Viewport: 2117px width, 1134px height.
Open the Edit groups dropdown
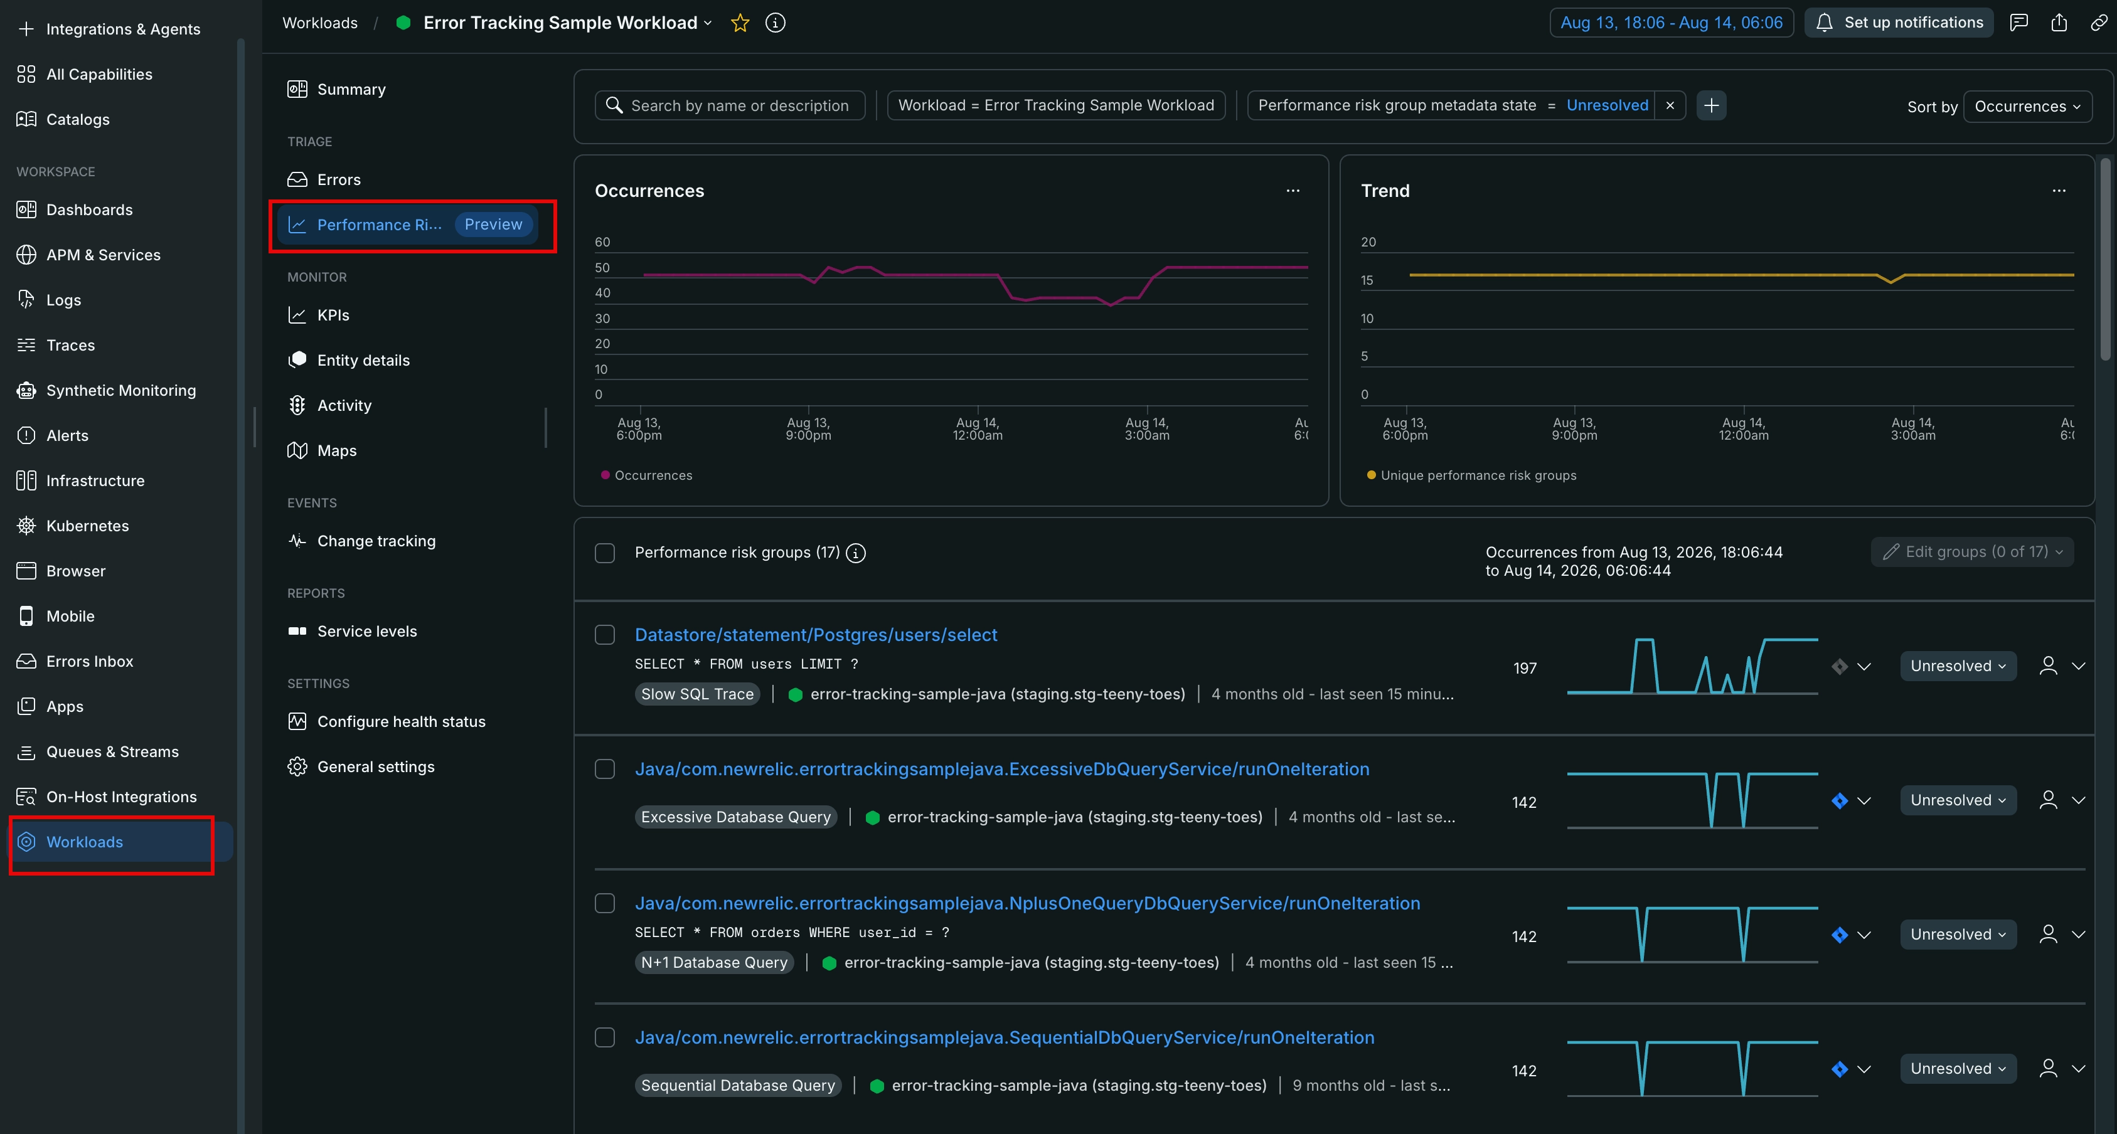click(1972, 552)
